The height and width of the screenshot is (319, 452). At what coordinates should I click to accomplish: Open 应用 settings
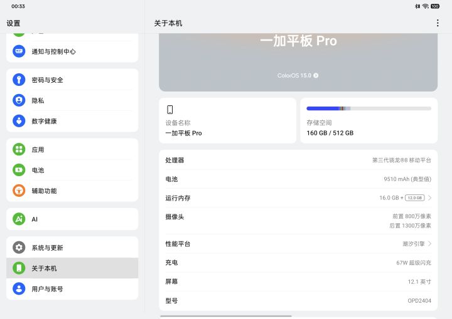pyautogui.click(x=72, y=149)
